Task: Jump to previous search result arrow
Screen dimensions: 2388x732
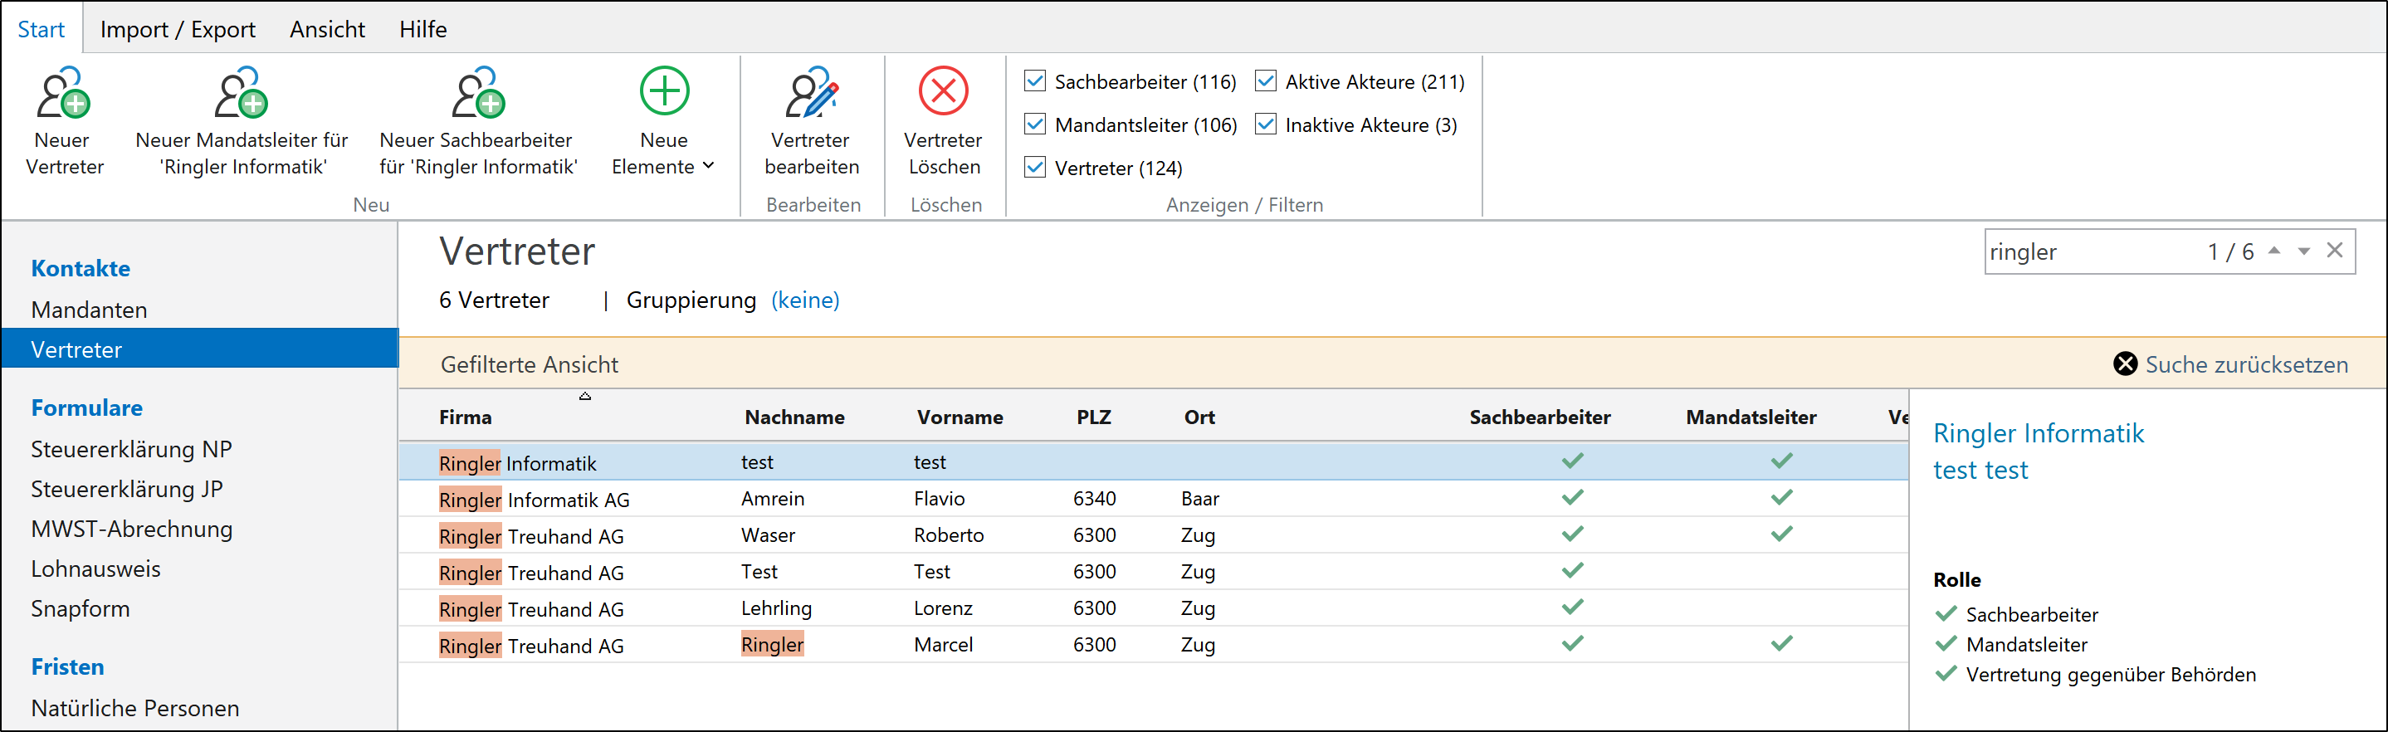Action: tap(2274, 251)
